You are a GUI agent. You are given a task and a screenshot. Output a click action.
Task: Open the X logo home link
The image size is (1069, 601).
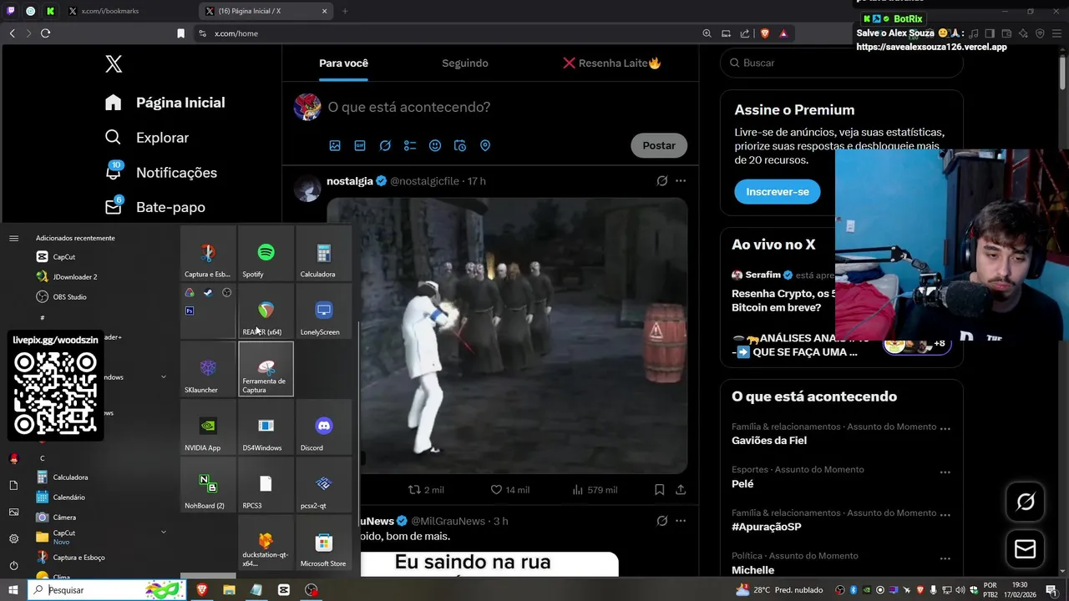[114, 63]
